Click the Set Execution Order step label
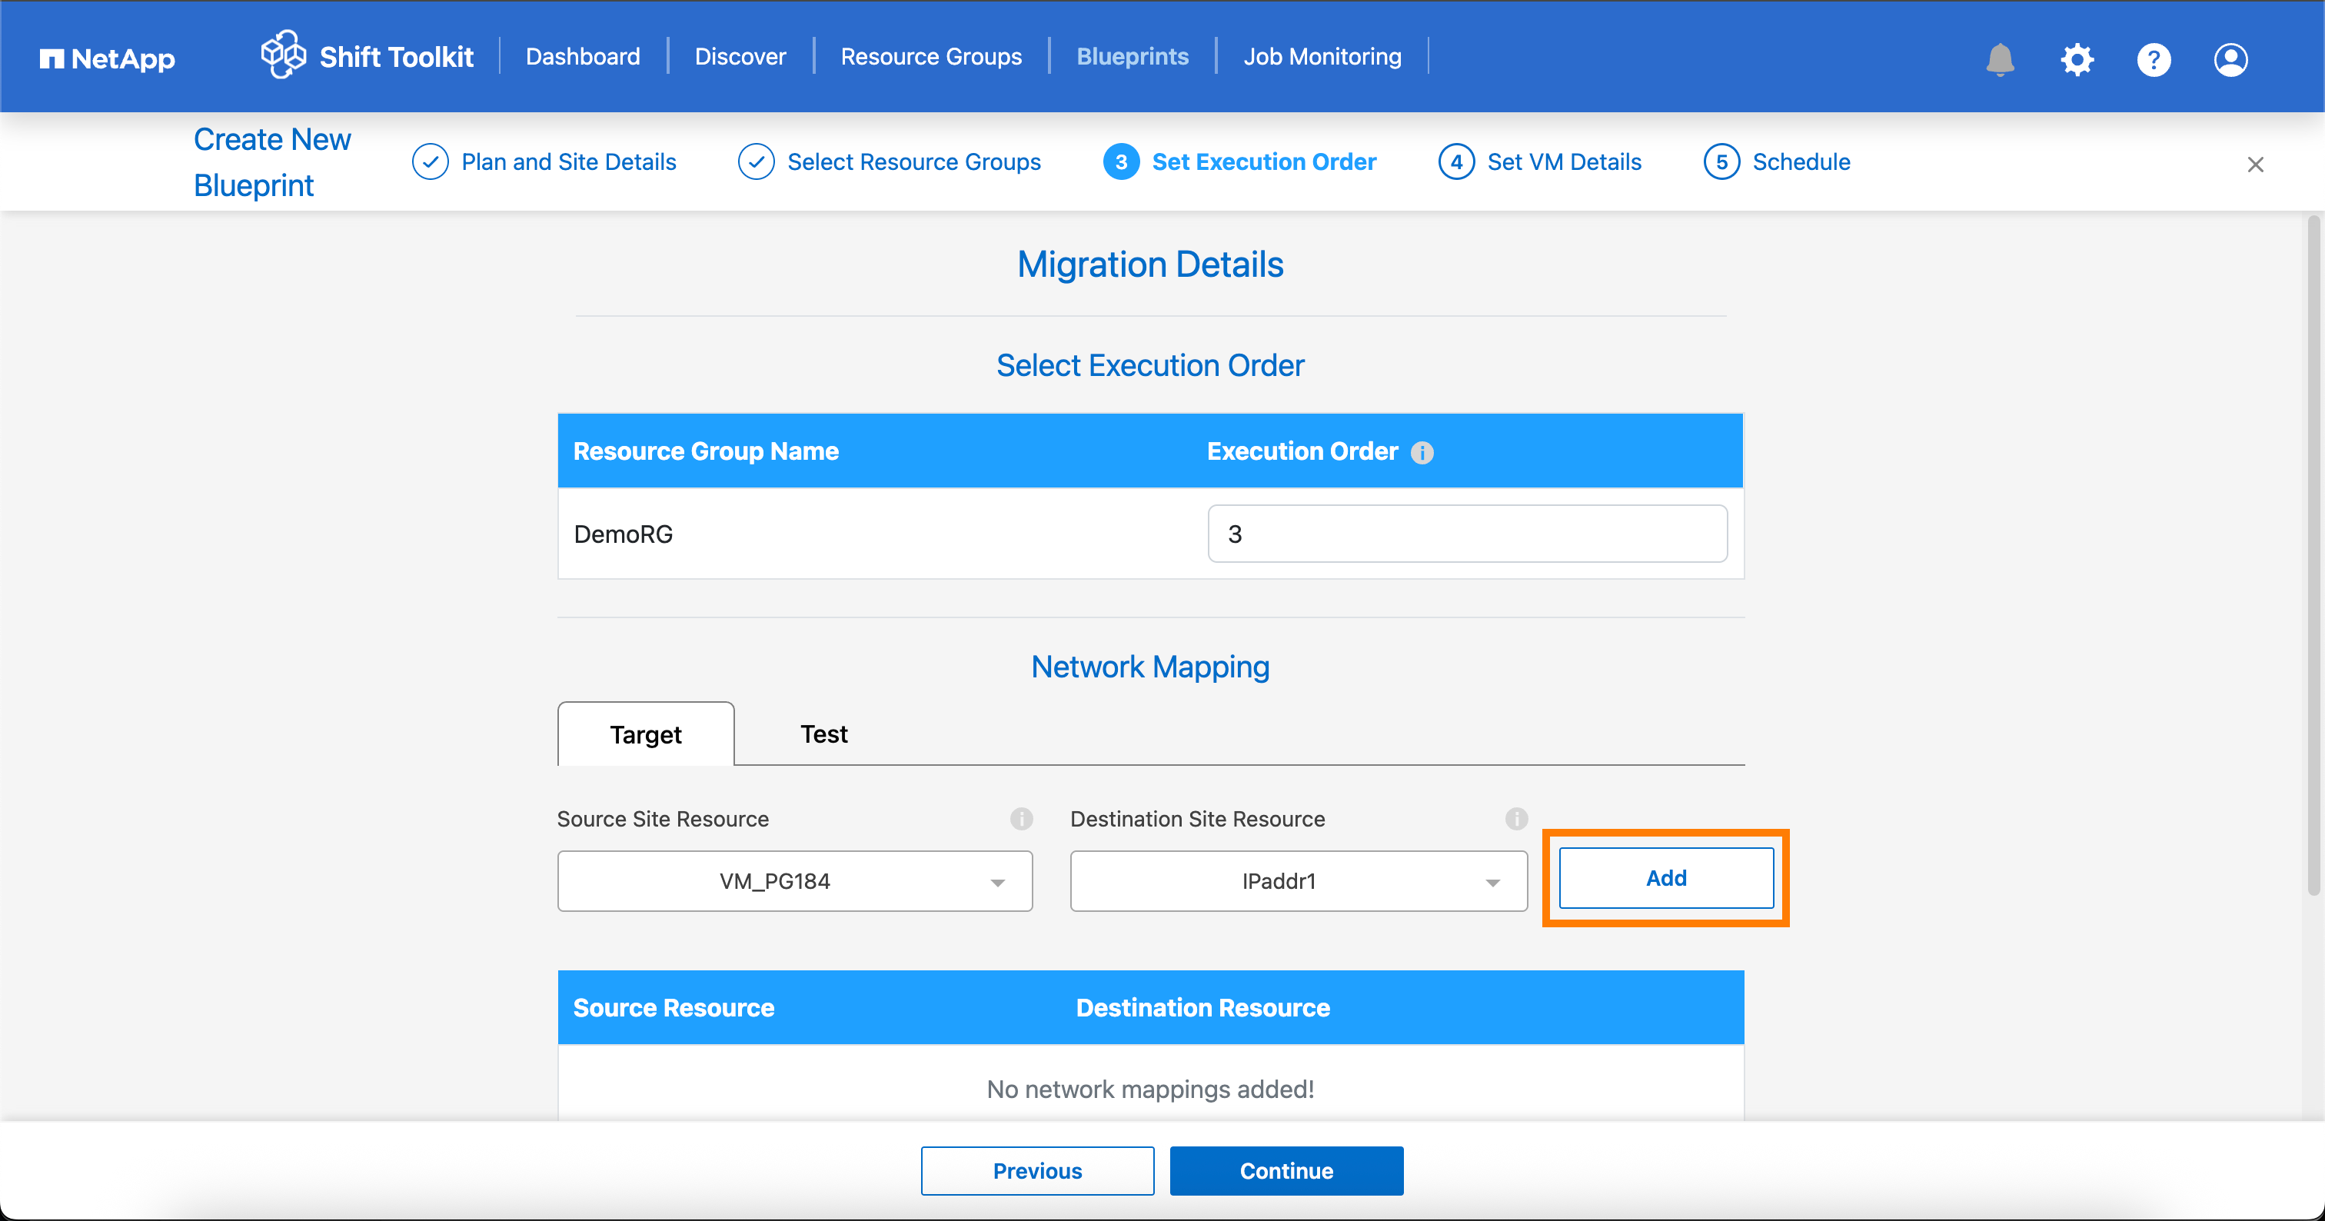The image size is (2325, 1221). (x=1263, y=162)
